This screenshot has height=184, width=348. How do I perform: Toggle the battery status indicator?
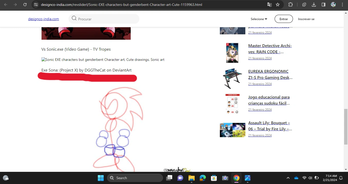click(316, 178)
